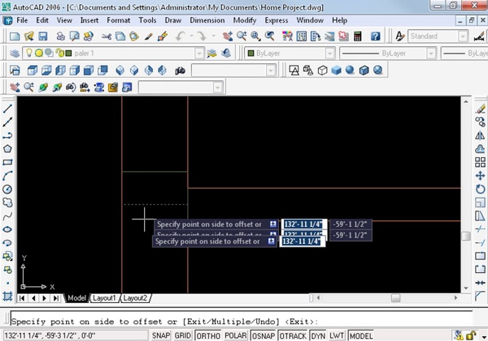
Task: Click the first-tab navigation arrow button
Action: [22, 298]
